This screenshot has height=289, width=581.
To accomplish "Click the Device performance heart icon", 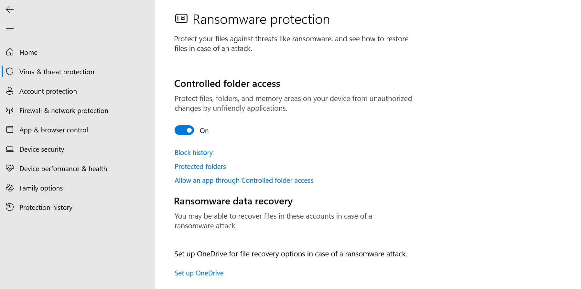I will tap(10, 168).
